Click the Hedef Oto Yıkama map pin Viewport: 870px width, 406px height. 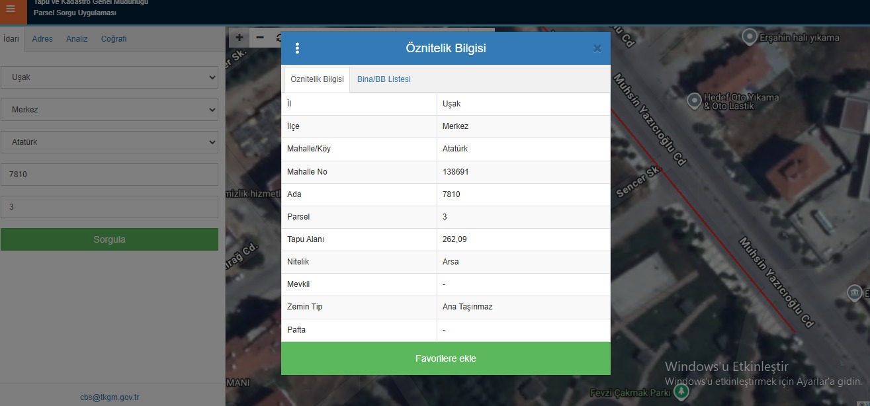coord(694,101)
